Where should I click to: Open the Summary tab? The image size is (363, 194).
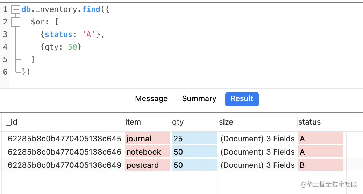tap(199, 99)
